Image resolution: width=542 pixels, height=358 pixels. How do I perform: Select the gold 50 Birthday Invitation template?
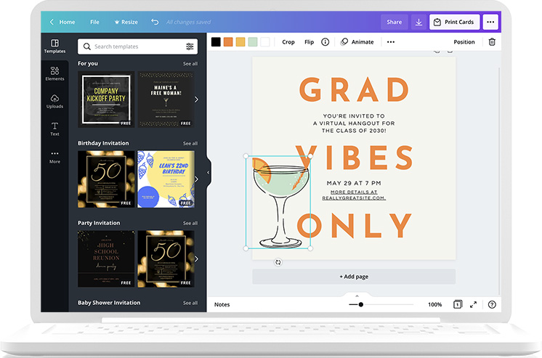tap(106, 179)
